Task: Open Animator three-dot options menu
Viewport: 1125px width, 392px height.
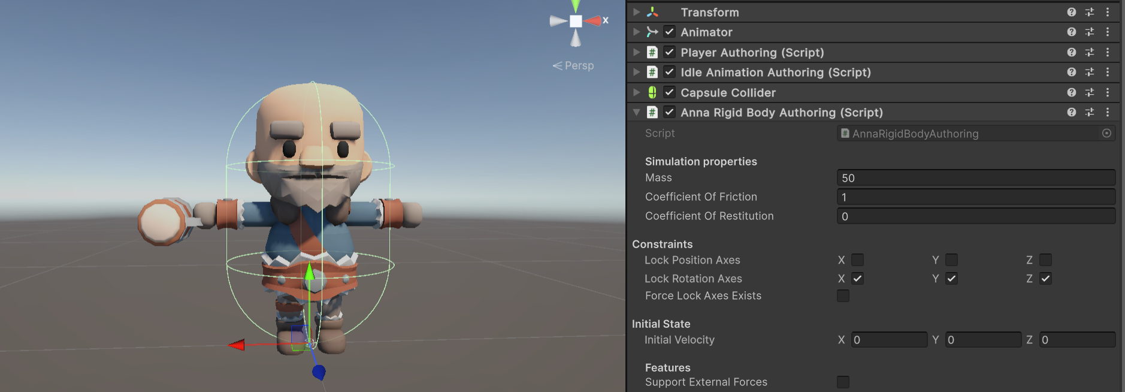Action: (1108, 32)
